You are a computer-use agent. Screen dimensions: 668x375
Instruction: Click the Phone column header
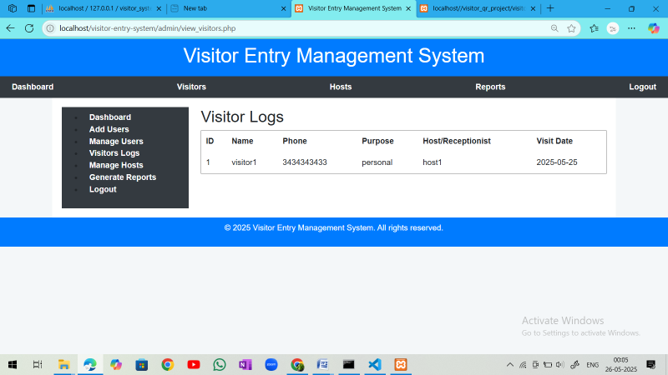[295, 141]
